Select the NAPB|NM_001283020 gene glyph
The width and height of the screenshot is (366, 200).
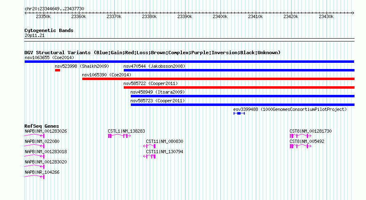click(x=34, y=166)
